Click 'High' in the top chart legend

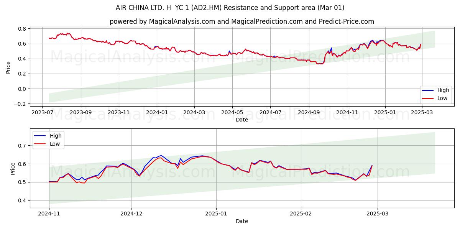(x=443, y=90)
